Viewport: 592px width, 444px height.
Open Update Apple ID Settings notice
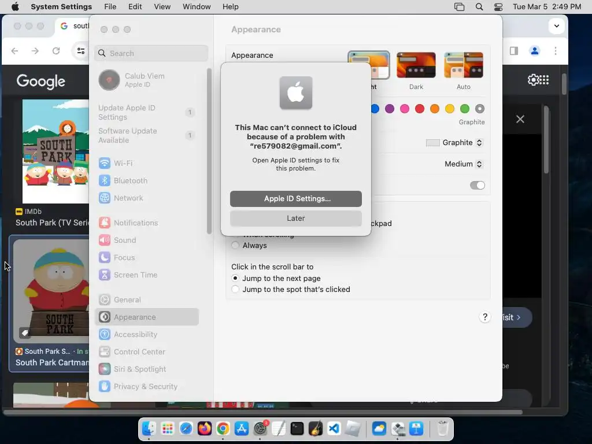click(147, 113)
